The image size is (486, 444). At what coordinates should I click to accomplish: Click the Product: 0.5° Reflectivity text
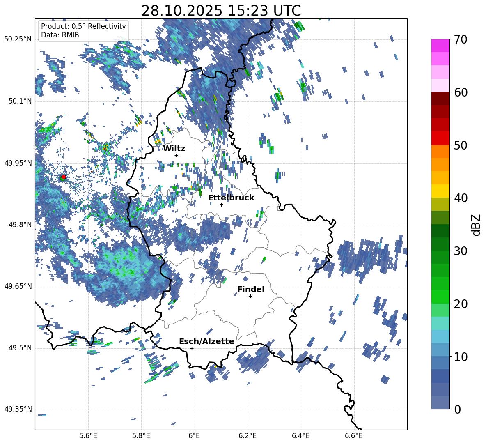click(83, 26)
